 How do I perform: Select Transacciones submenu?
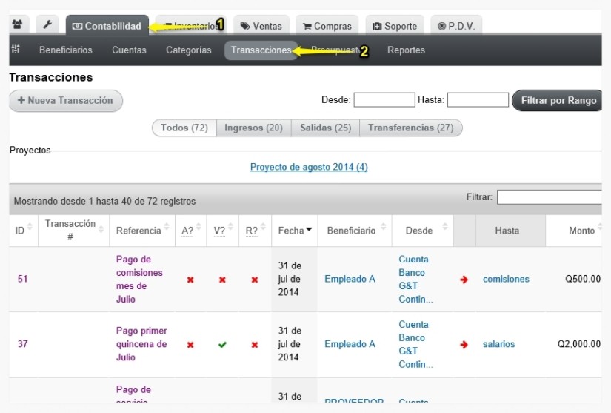(261, 50)
